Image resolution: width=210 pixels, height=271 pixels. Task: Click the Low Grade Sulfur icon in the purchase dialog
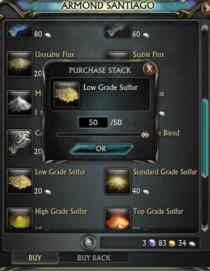[x=67, y=94]
